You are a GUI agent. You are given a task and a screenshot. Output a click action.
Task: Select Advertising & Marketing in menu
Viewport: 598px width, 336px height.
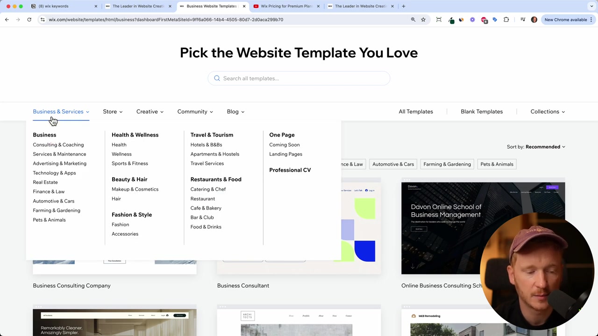pyautogui.click(x=59, y=163)
